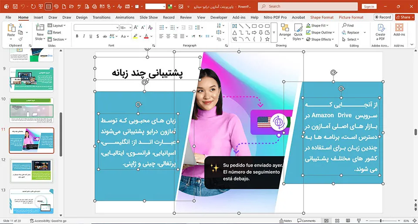418x224 pixels.
Task: Pick the right arrow block shape
Action: click(x=254, y=33)
